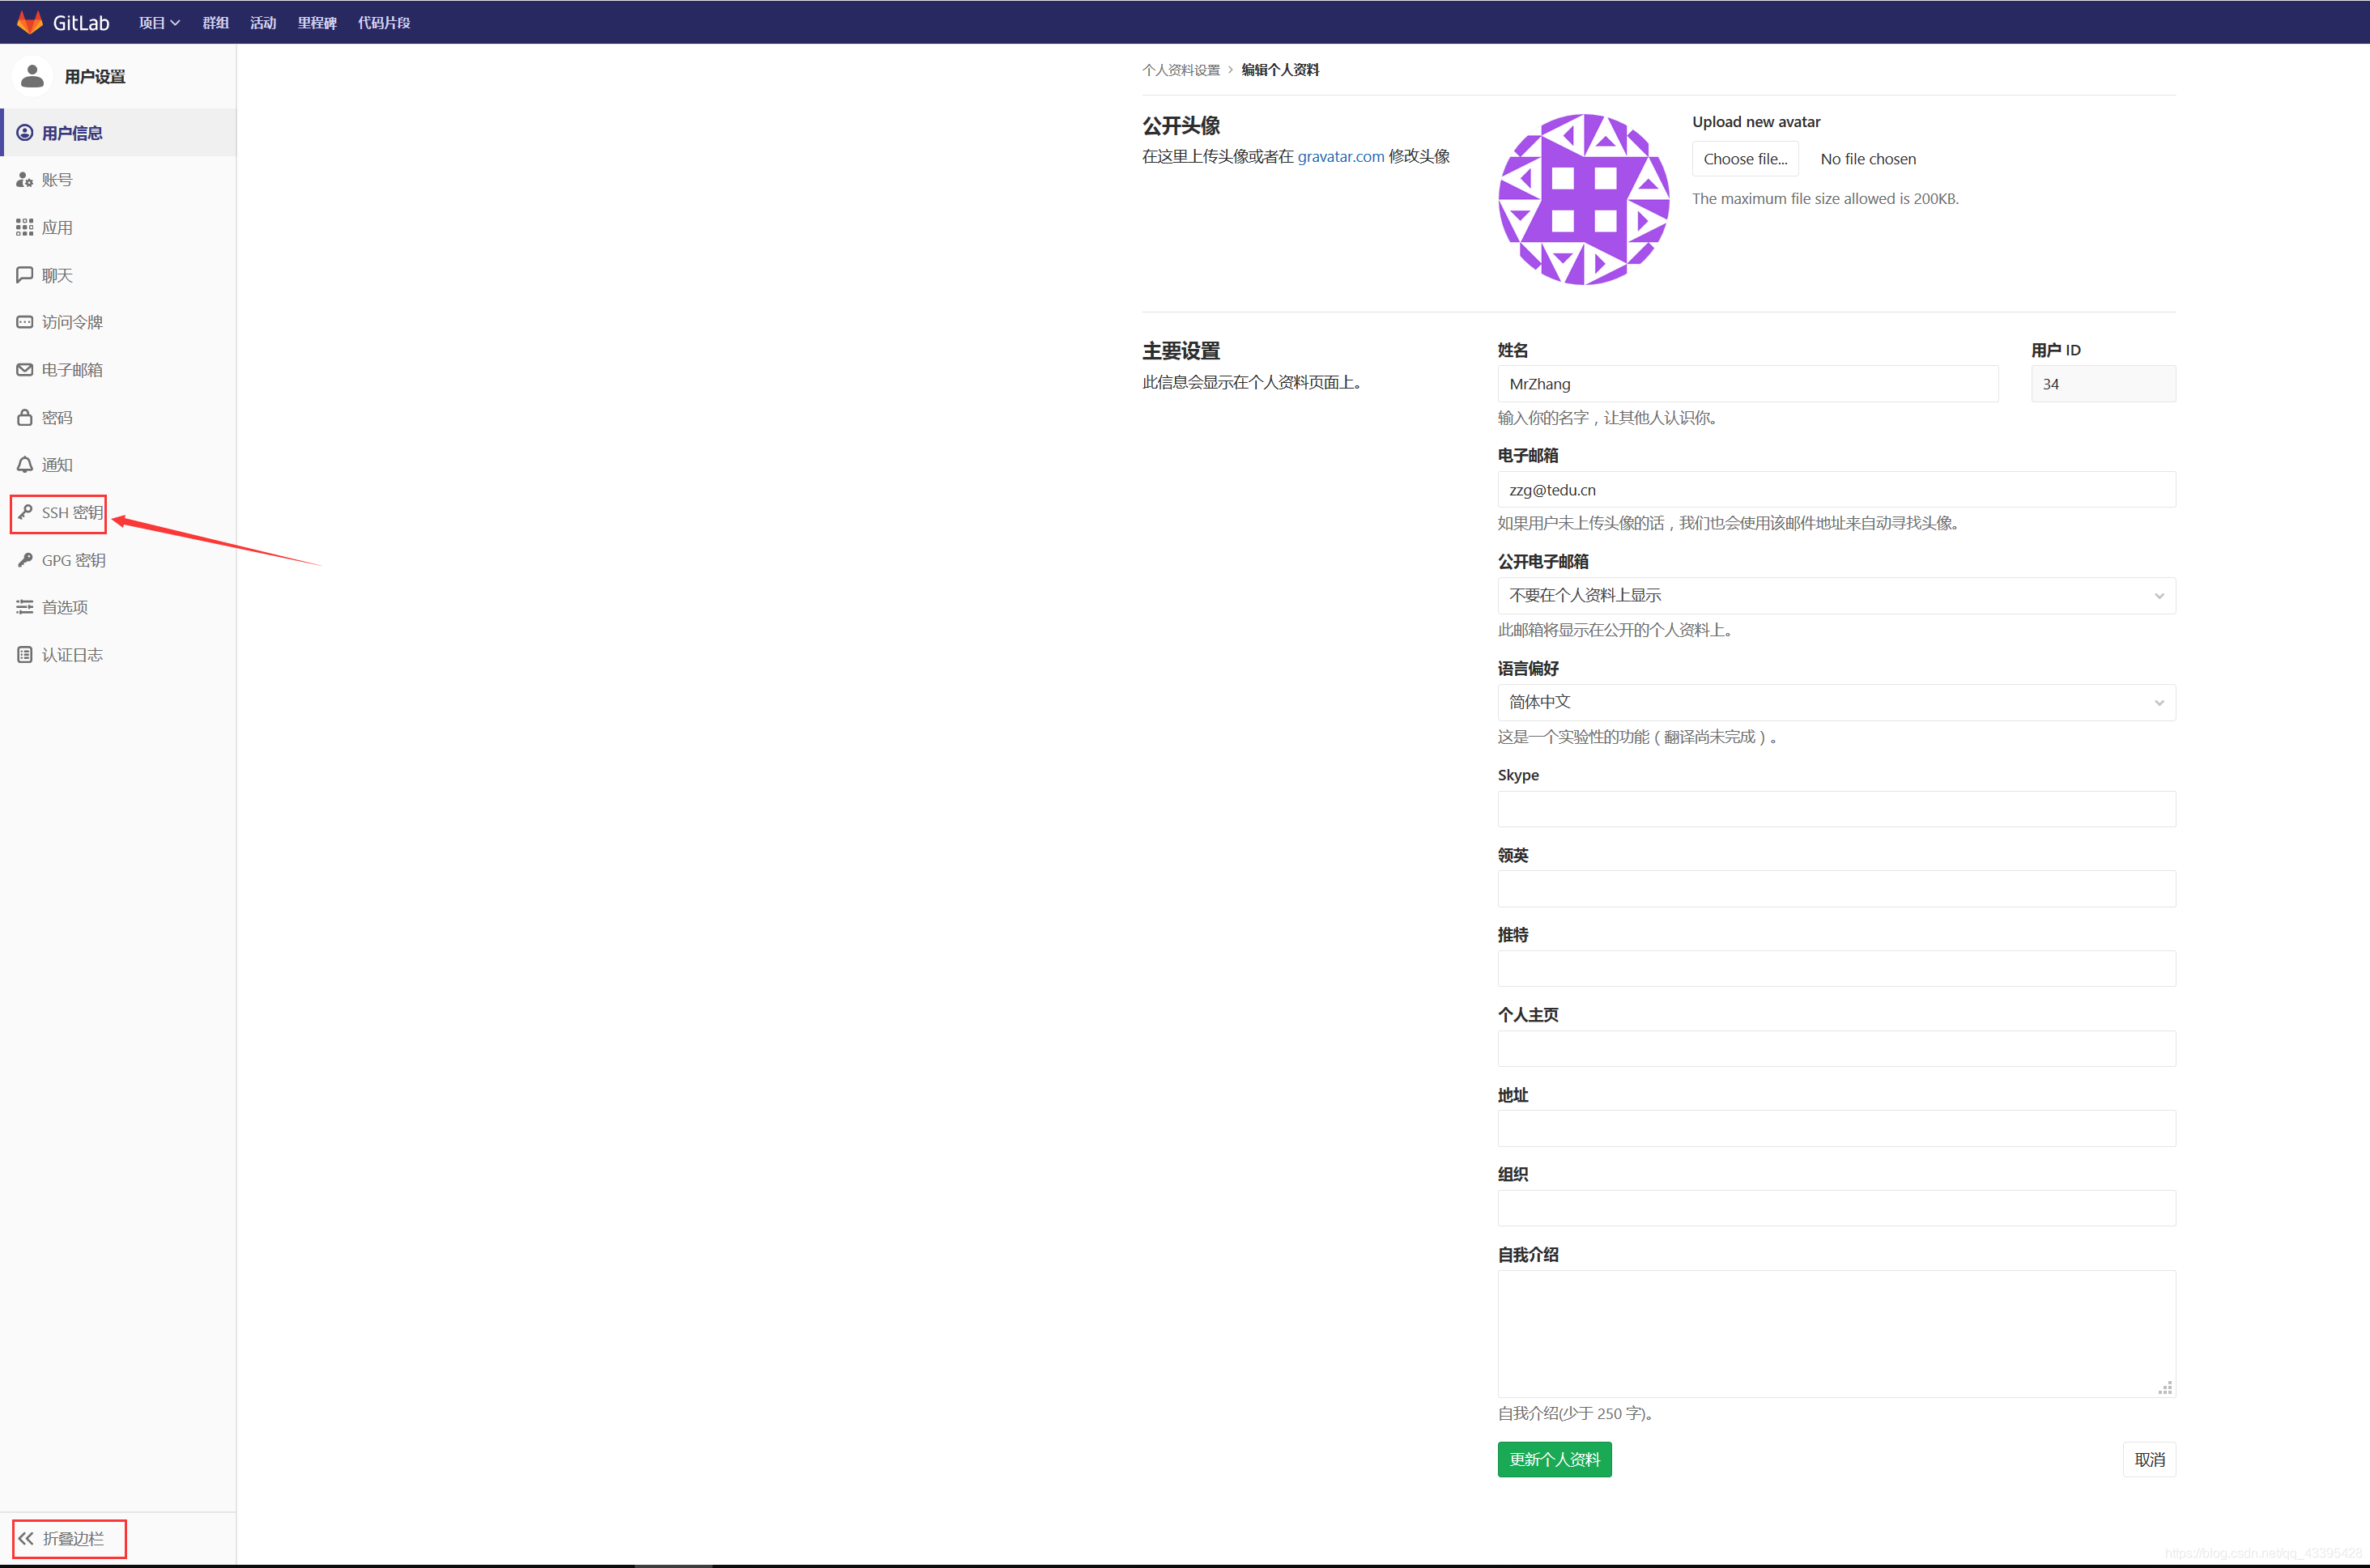The width and height of the screenshot is (2370, 1568).
Task: Click the 首选项 sliders icon
Action: 25,607
